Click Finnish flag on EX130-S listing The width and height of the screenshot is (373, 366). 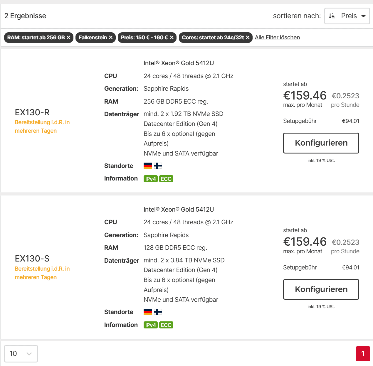[158, 312]
